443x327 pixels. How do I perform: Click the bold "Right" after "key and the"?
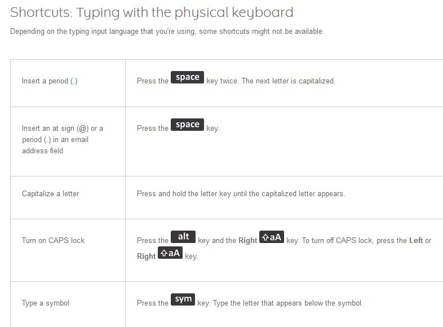(247, 241)
